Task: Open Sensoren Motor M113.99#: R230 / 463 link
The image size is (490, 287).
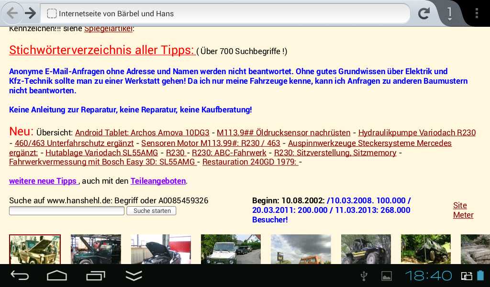Action: 211,143
